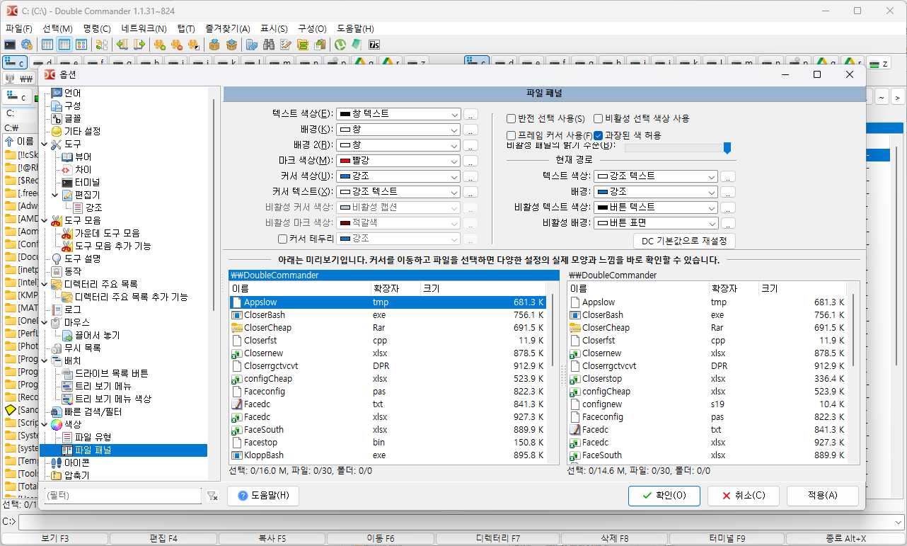Collapse the 배치 tree node

[x=45, y=360]
